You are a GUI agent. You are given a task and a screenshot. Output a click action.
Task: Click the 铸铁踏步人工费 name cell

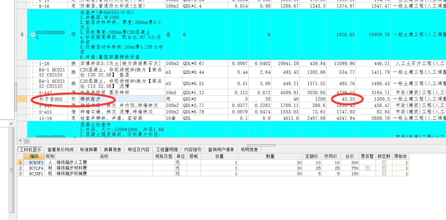(104, 163)
